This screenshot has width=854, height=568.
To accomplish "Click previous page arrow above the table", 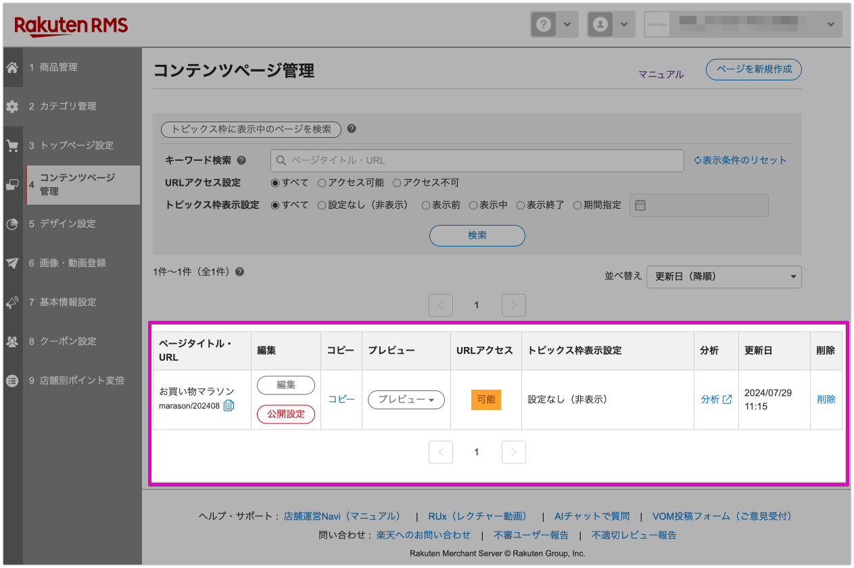I will click(x=441, y=305).
